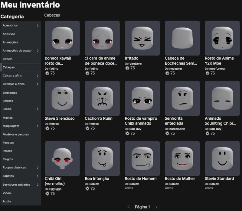Open creator neyawnn profile link

click(x=175, y=69)
